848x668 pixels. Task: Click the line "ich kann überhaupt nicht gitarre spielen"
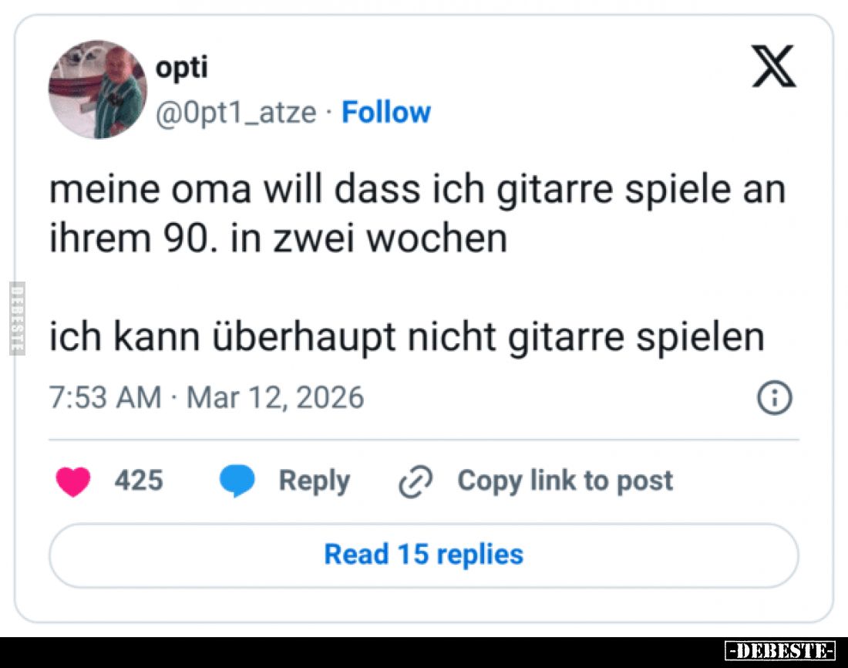(406, 337)
